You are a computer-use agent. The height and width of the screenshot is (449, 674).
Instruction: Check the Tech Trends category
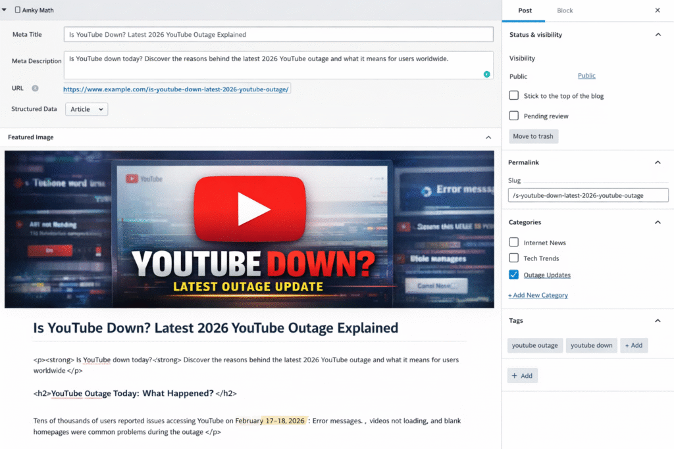pos(513,258)
